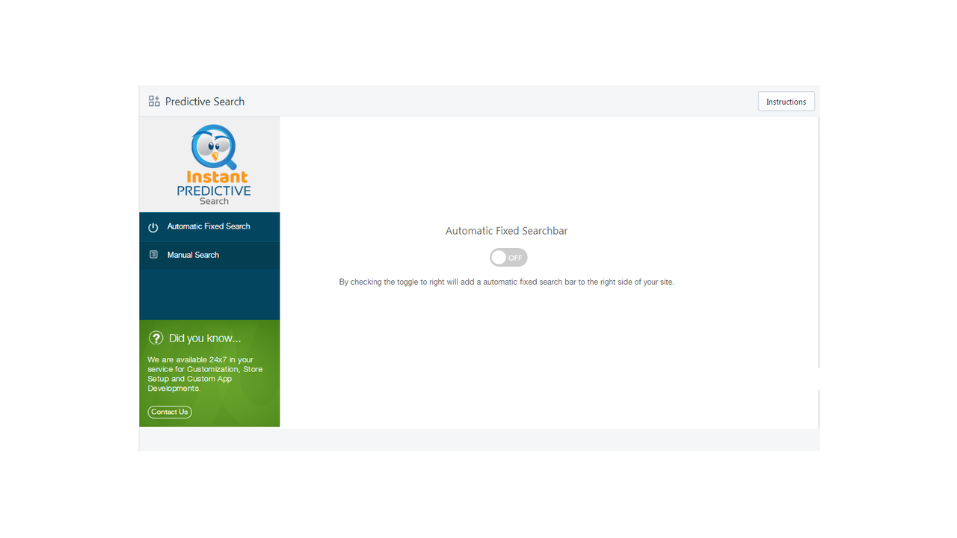Click the white knob of the toggle switch

pyautogui.click(x=499, y=257)
